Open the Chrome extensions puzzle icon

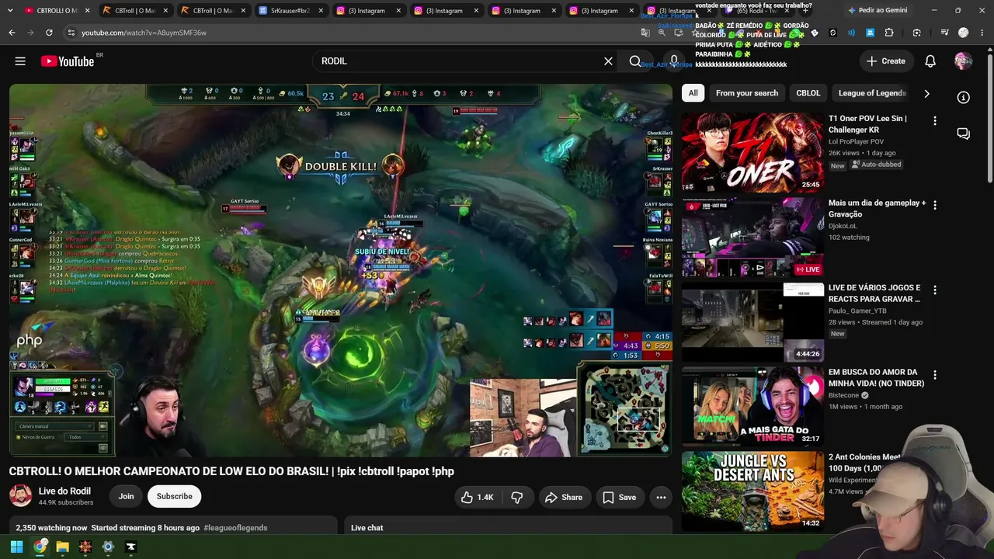(x=889, y=33)
